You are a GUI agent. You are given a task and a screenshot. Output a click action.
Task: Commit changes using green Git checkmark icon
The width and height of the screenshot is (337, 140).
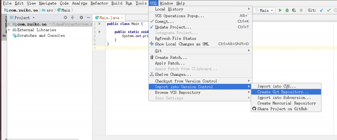click(329, 10)
